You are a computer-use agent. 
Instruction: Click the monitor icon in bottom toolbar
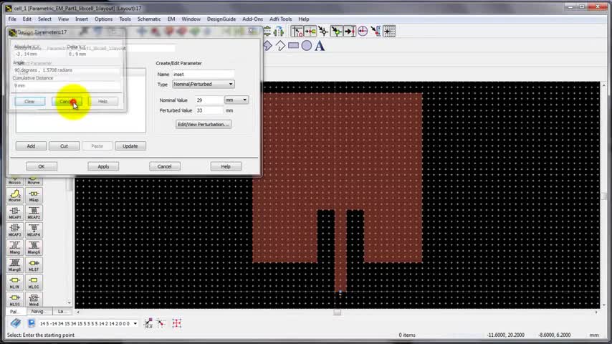(32, 323)
